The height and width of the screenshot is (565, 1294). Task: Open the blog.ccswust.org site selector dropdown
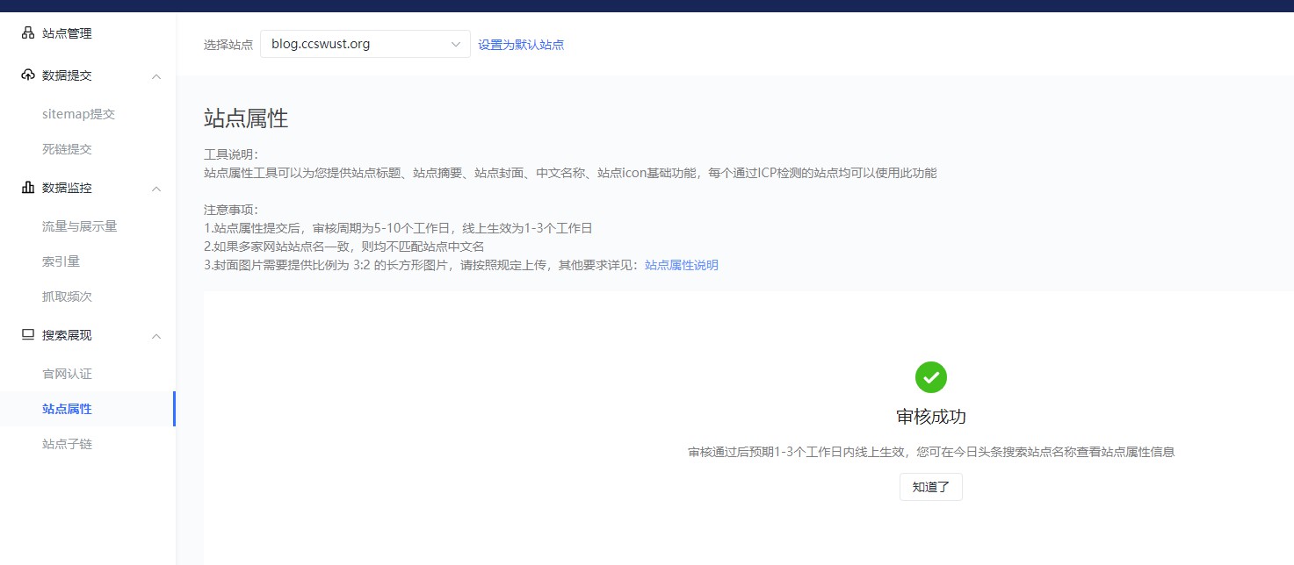coord(365,43)
